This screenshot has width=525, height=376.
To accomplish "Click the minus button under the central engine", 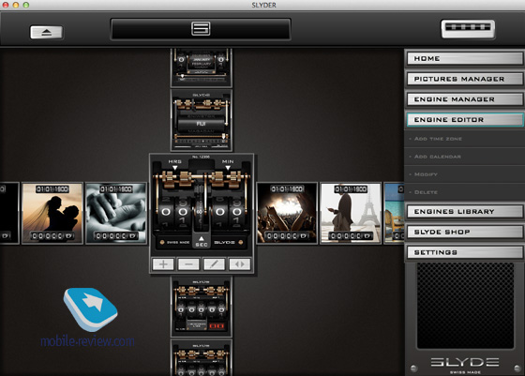I will click(x=188, y=264).
